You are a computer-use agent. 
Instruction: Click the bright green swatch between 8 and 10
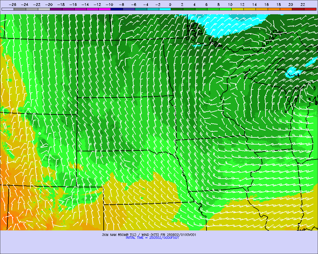coord(225,9)
